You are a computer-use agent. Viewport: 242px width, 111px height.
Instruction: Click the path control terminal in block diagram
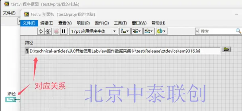click(x=11, y=100)
